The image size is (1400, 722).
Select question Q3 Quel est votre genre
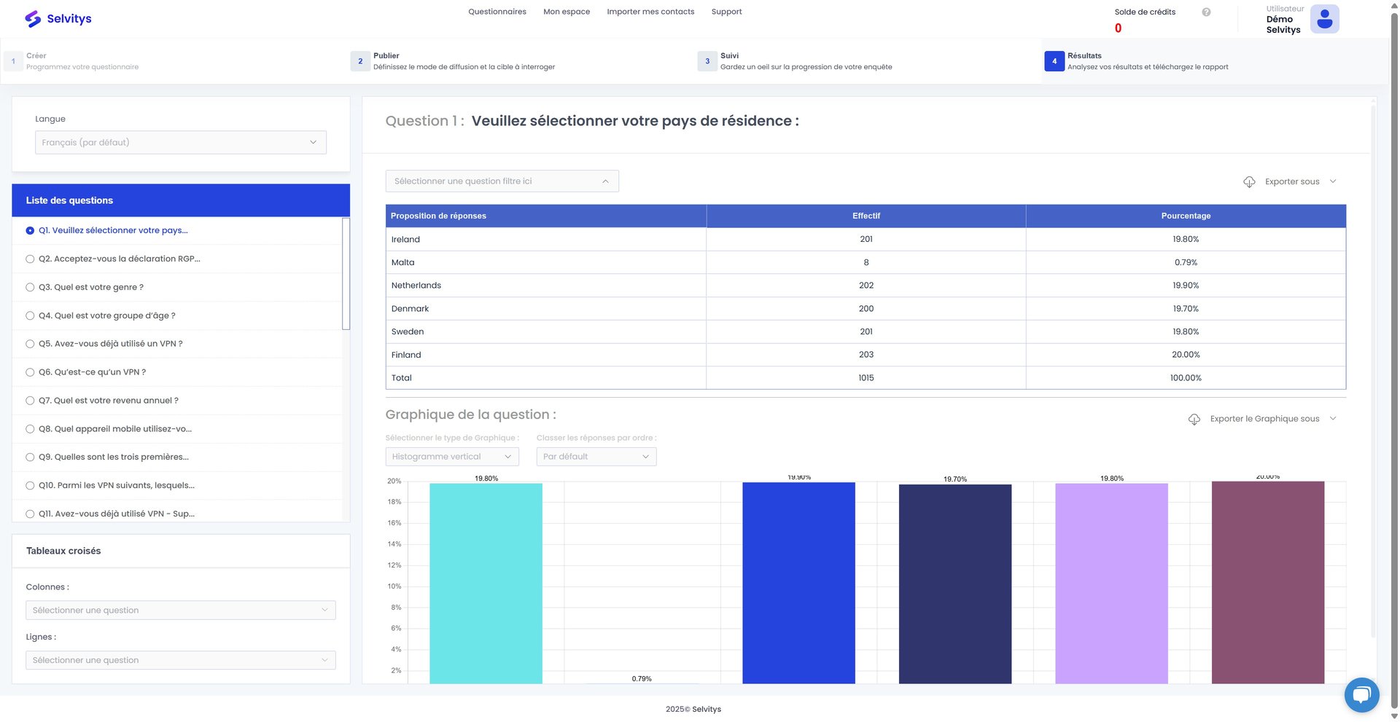tap(91, 288)
